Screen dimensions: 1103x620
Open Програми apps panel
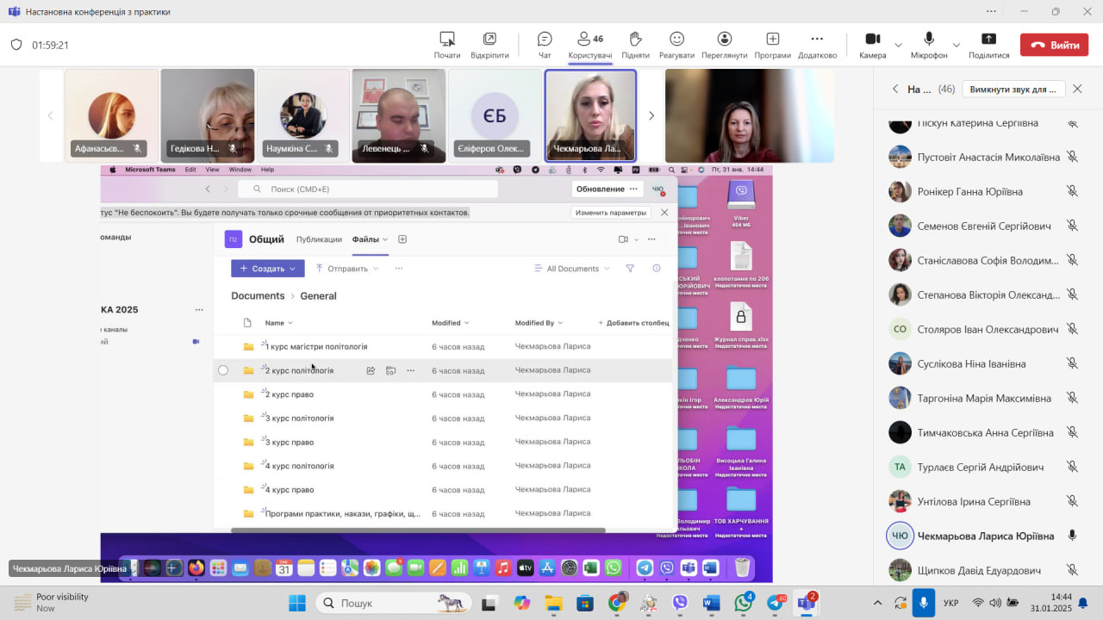pos(772,45)
